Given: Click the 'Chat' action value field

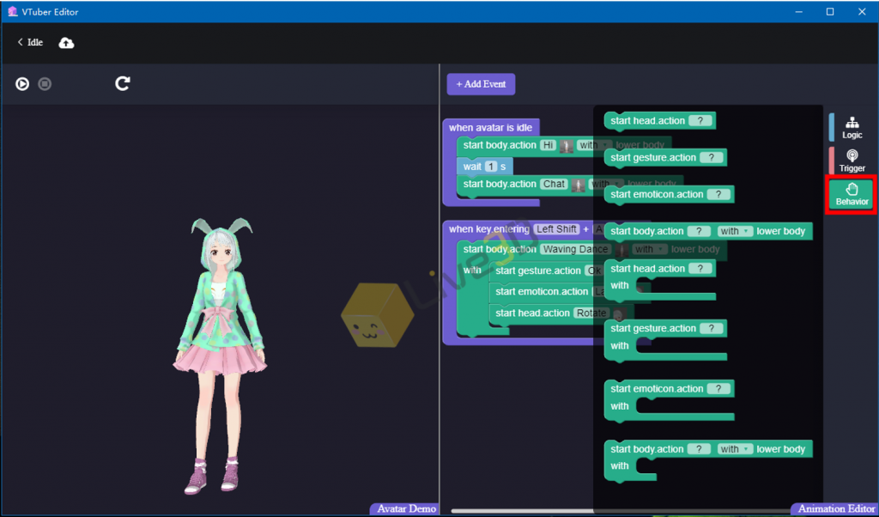Looking at the screenshot, I should click(x=554, y=184).
